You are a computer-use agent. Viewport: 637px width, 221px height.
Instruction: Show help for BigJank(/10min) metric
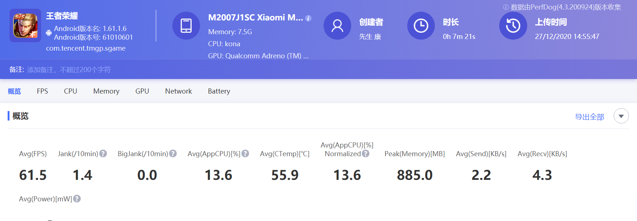[x=173, y=154]
